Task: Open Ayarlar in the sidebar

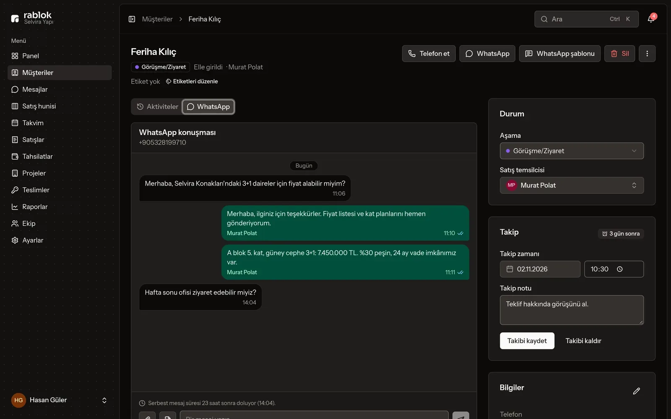Action: (60, 240)
